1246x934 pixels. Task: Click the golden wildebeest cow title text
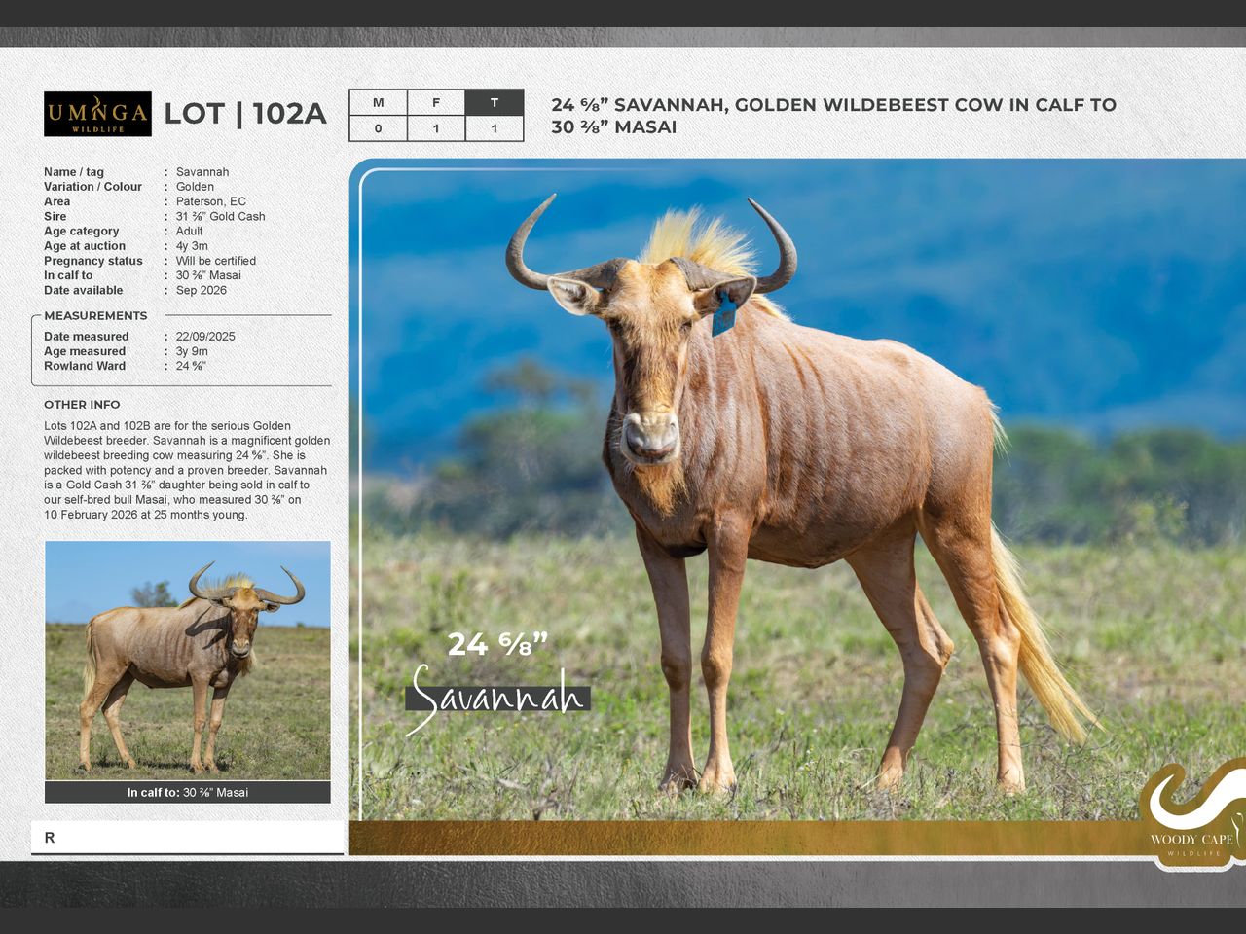pos(833,116)
